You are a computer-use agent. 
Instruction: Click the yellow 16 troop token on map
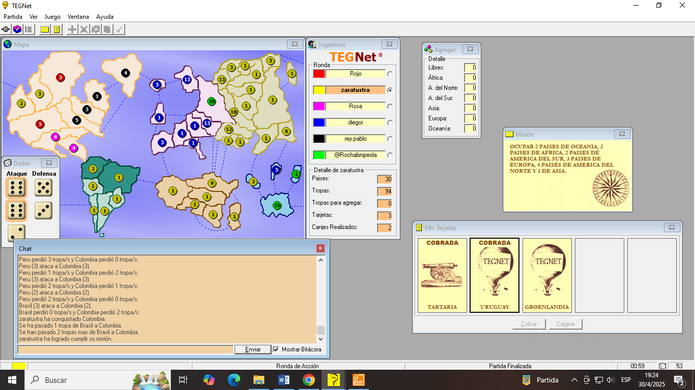[234, 112]
